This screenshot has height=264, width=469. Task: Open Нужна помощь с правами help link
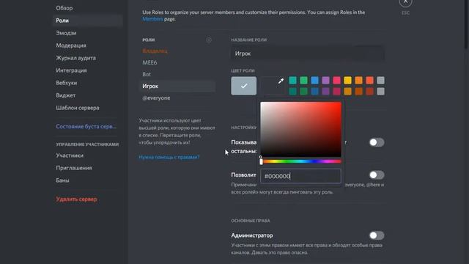(169, 157)
